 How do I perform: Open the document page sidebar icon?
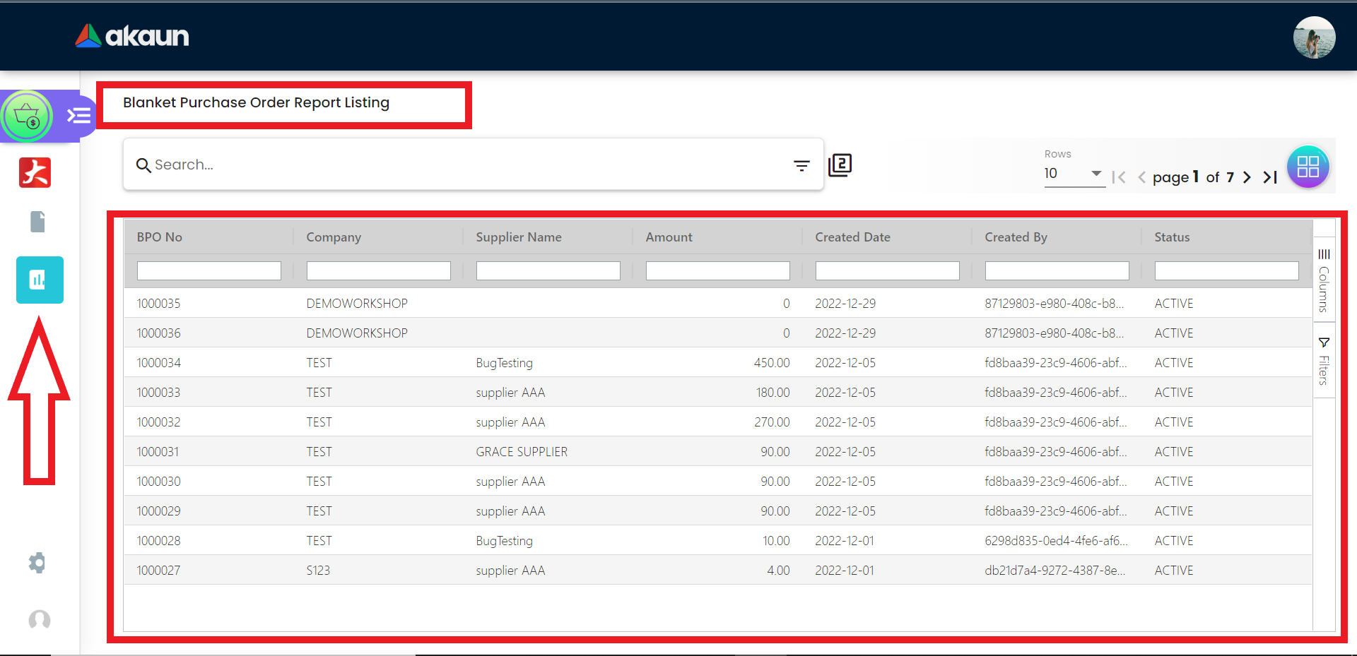tap(38, 222)
